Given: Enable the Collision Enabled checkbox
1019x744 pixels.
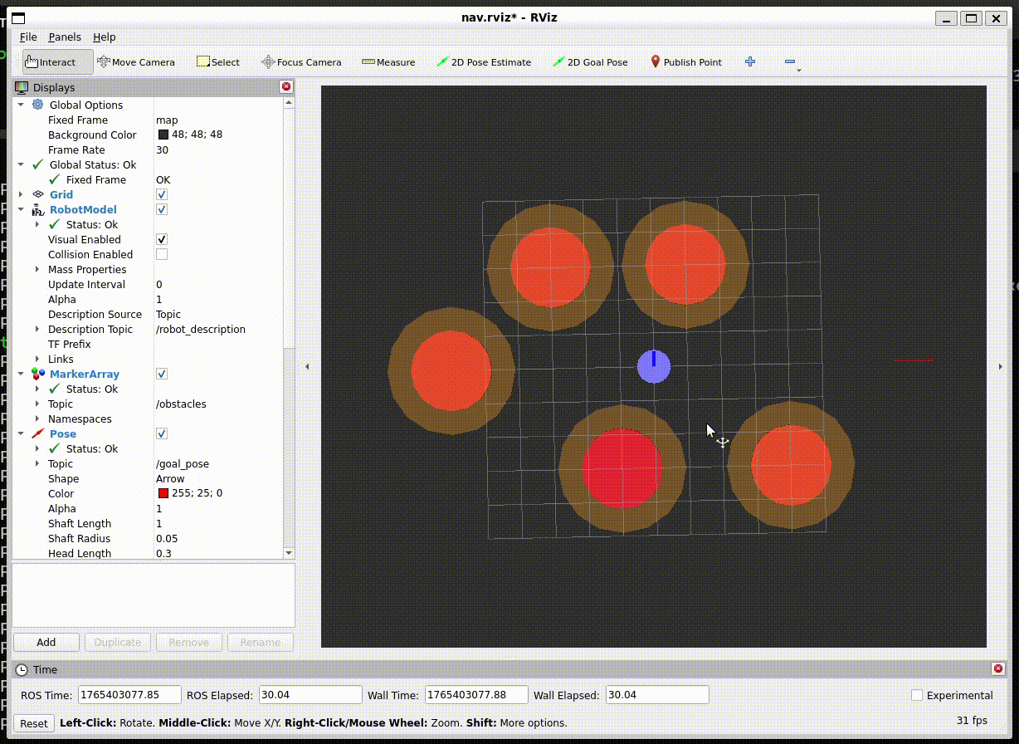Looking at the screenshot, I should (161, 254).
